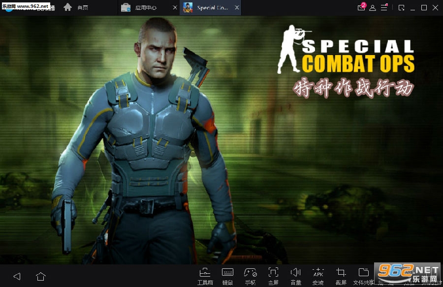Go to the 首页 home tab
Screen dimensions: 443x287
tap(76, 7)
